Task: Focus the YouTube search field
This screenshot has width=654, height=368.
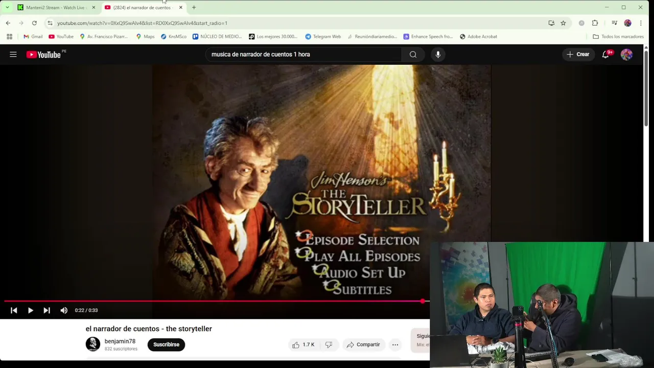Action: point(304,54)
